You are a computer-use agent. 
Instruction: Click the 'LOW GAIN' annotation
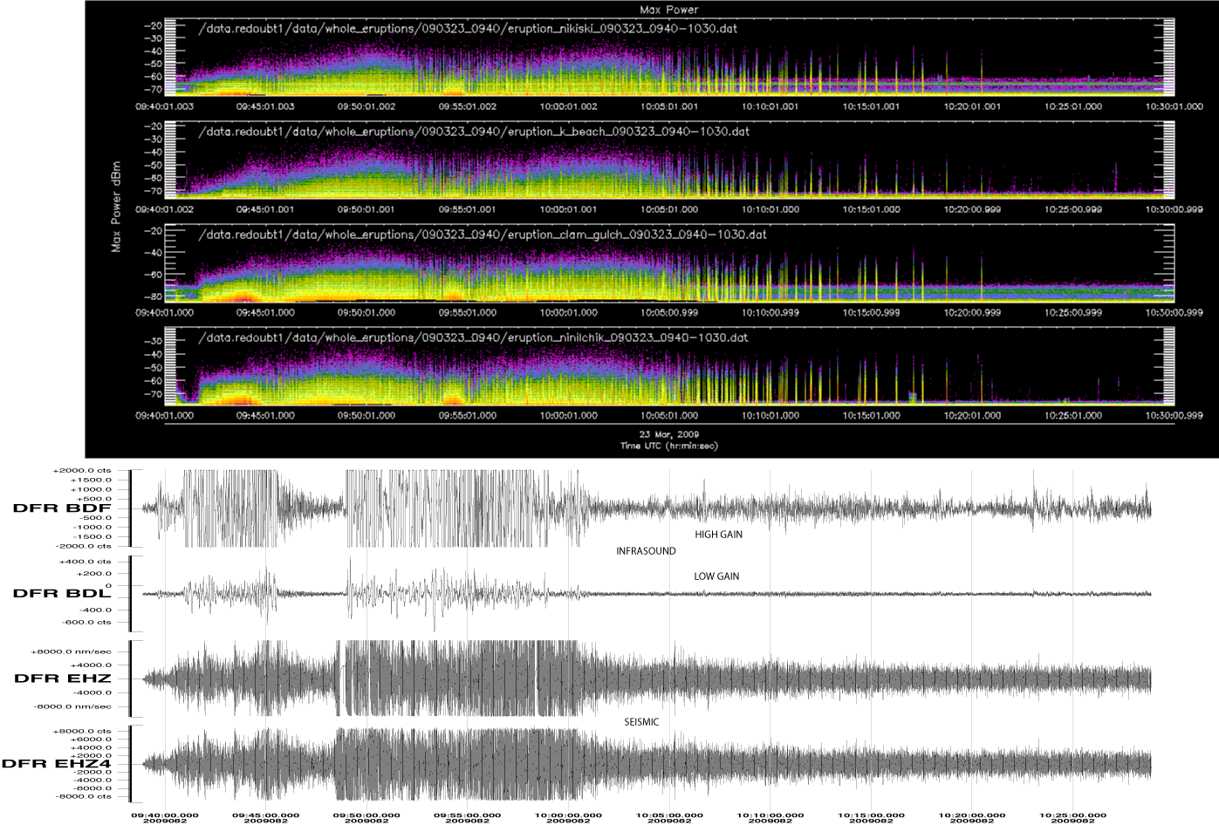pyautogui.click(x=716, y=576)
